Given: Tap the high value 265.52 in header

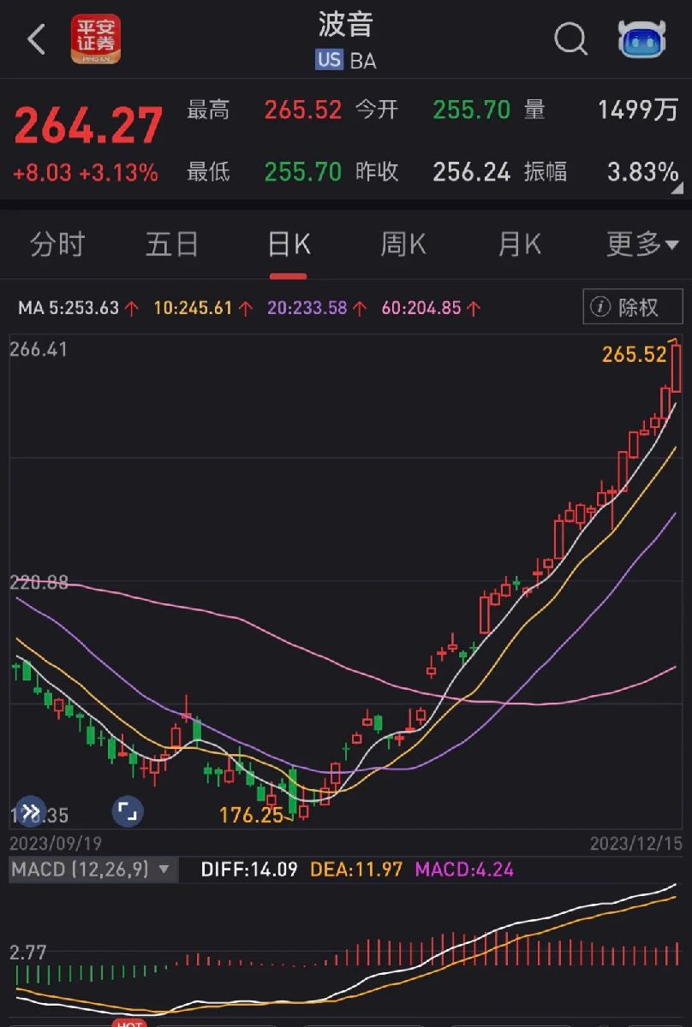Looking at the screenshot, I should 302,110.
